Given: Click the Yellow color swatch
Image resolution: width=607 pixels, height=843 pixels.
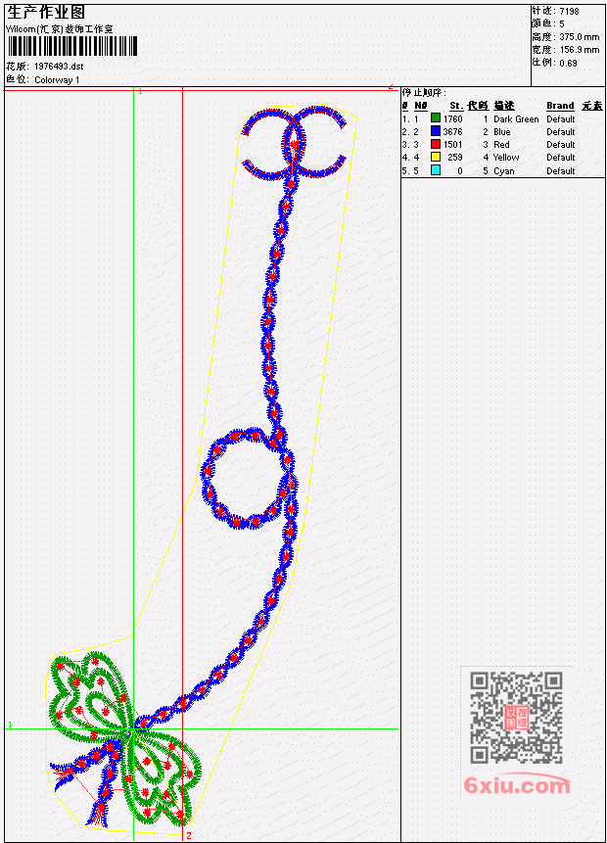Looking at the screenshot, I should 436,157.
